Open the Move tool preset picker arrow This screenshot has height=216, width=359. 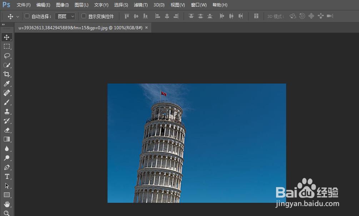18,16
